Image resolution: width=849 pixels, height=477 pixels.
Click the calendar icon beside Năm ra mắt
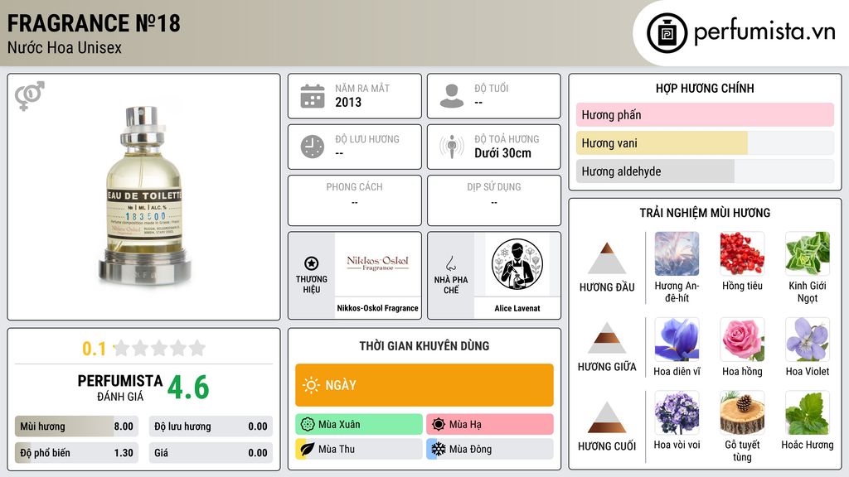(313, 96)
